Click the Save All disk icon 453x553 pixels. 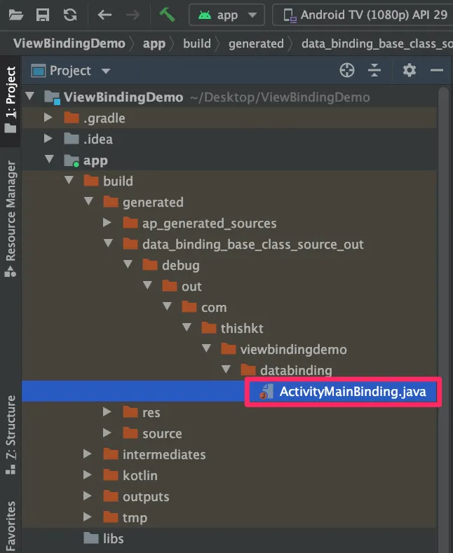[43, 15]
